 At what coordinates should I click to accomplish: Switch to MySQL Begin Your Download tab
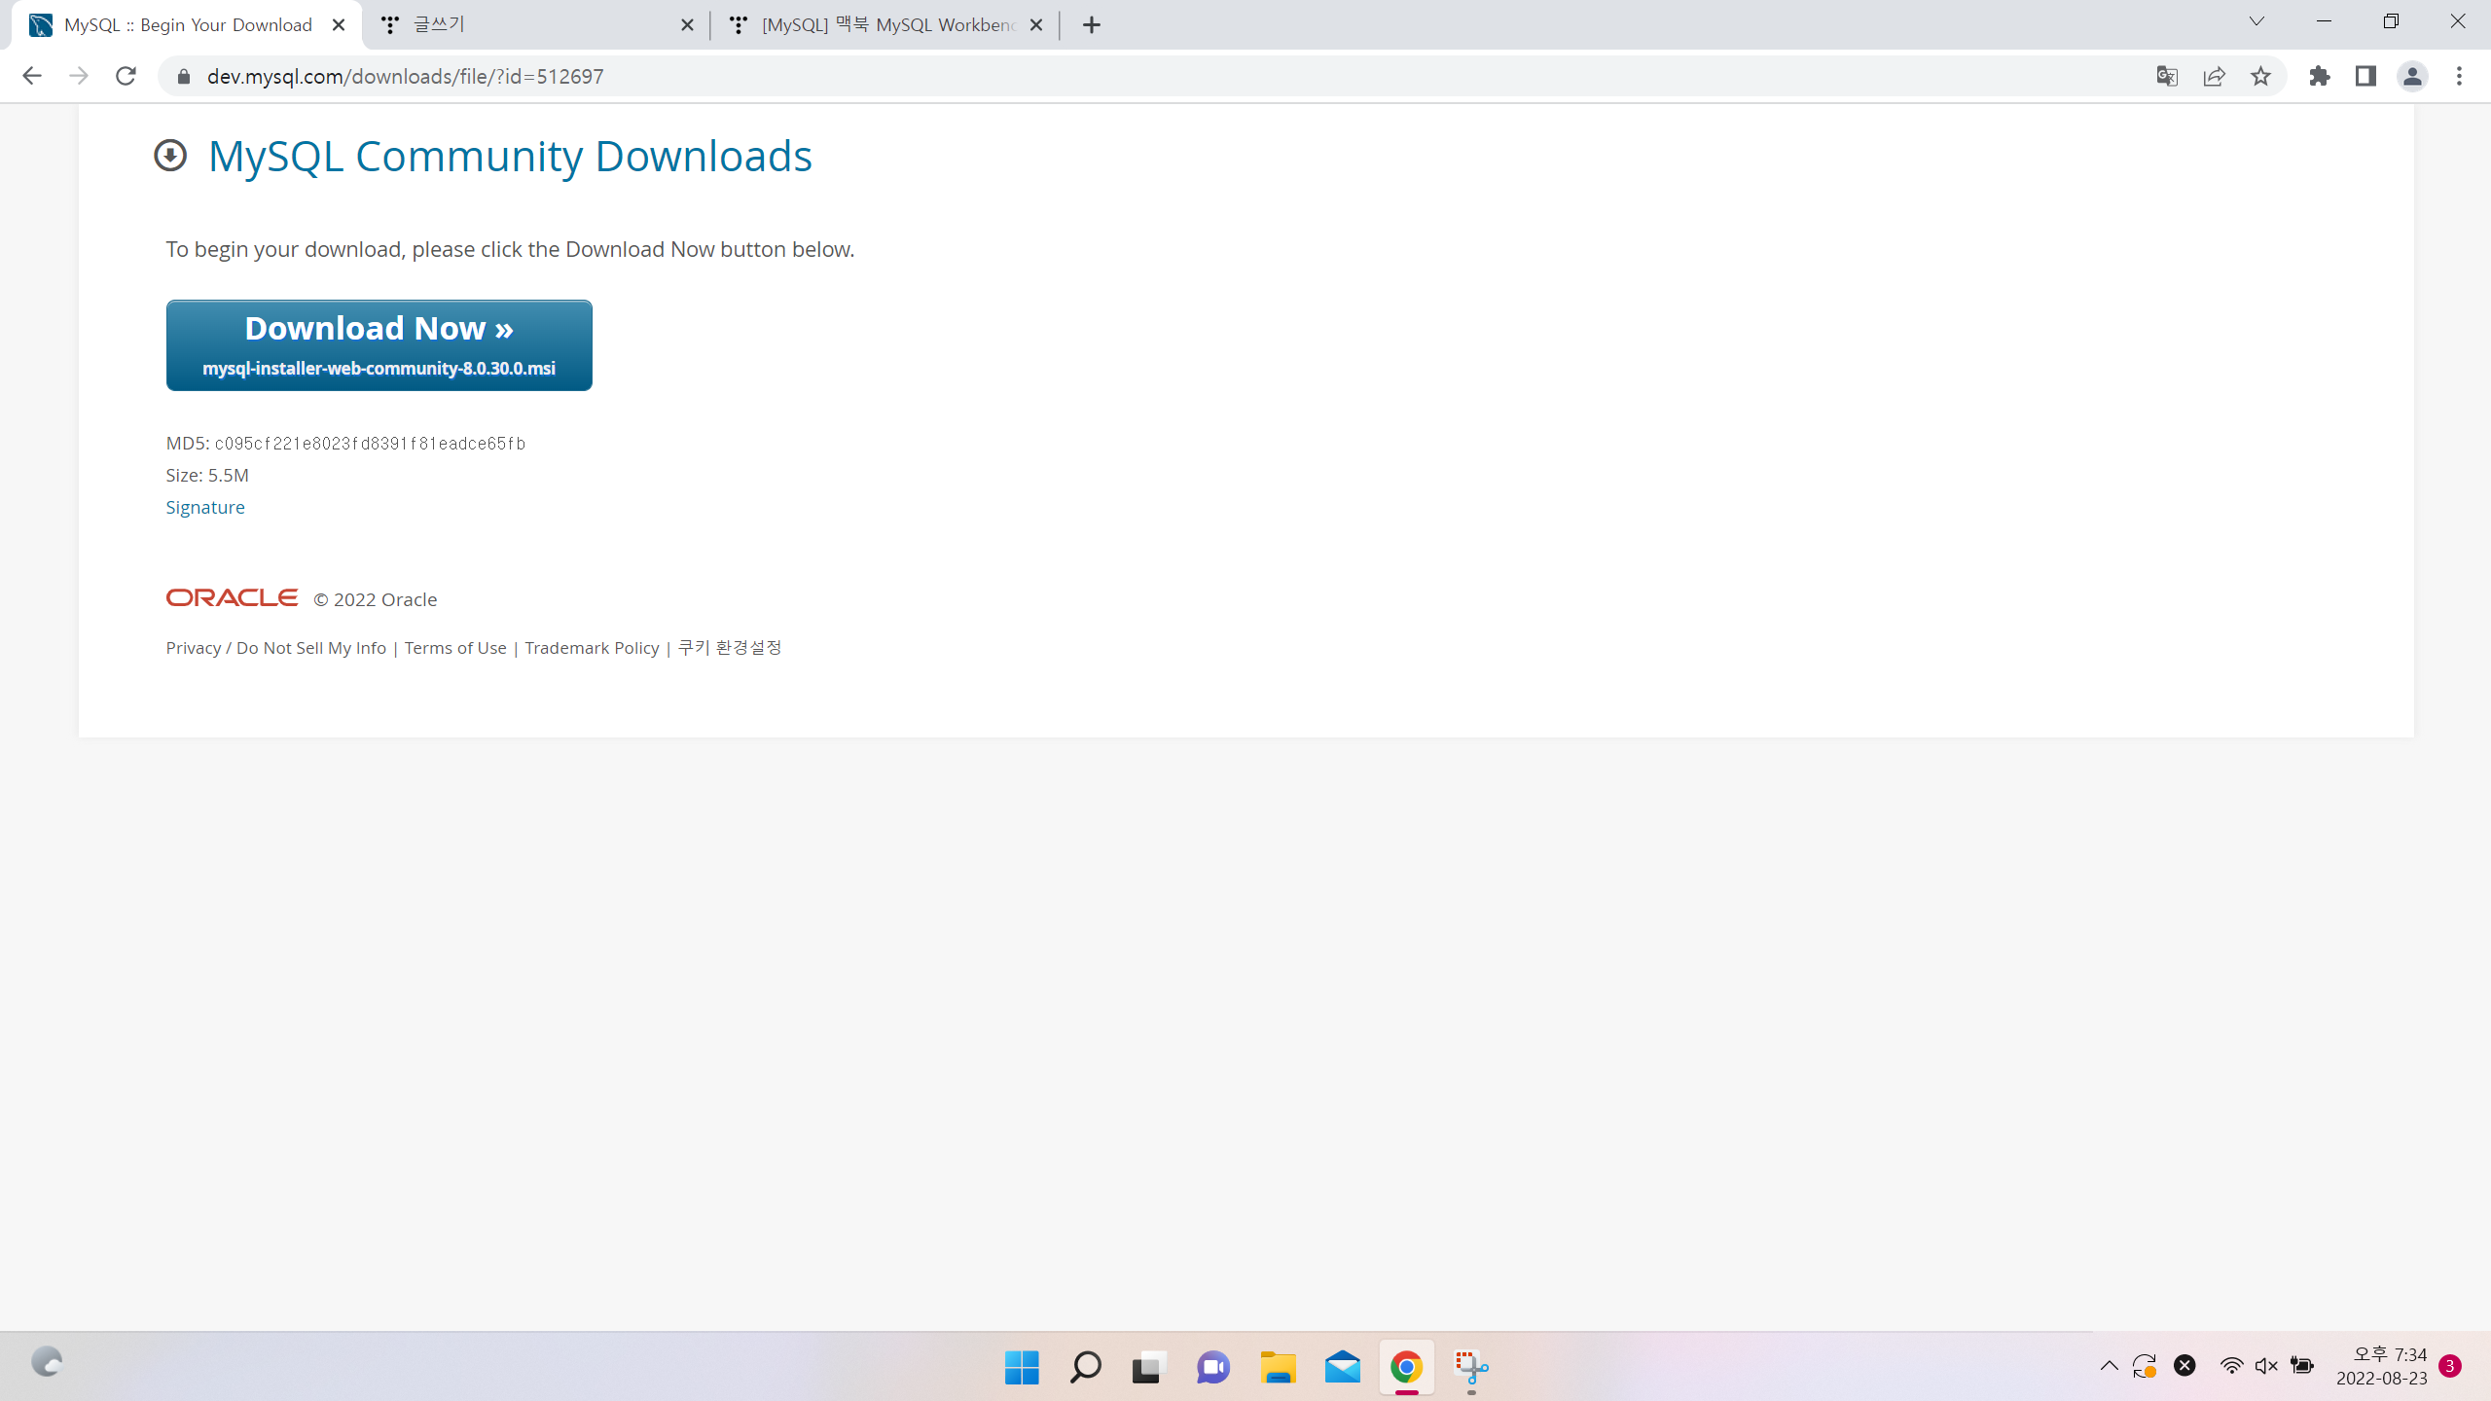[x=187, y=25]
